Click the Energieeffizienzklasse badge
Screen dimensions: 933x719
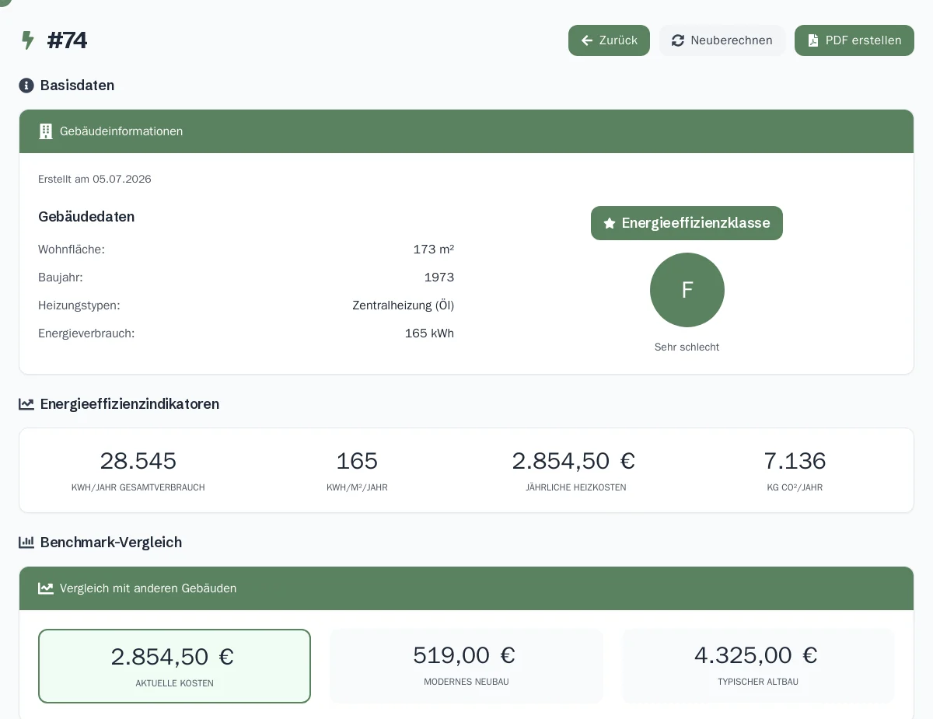point(687,223)
